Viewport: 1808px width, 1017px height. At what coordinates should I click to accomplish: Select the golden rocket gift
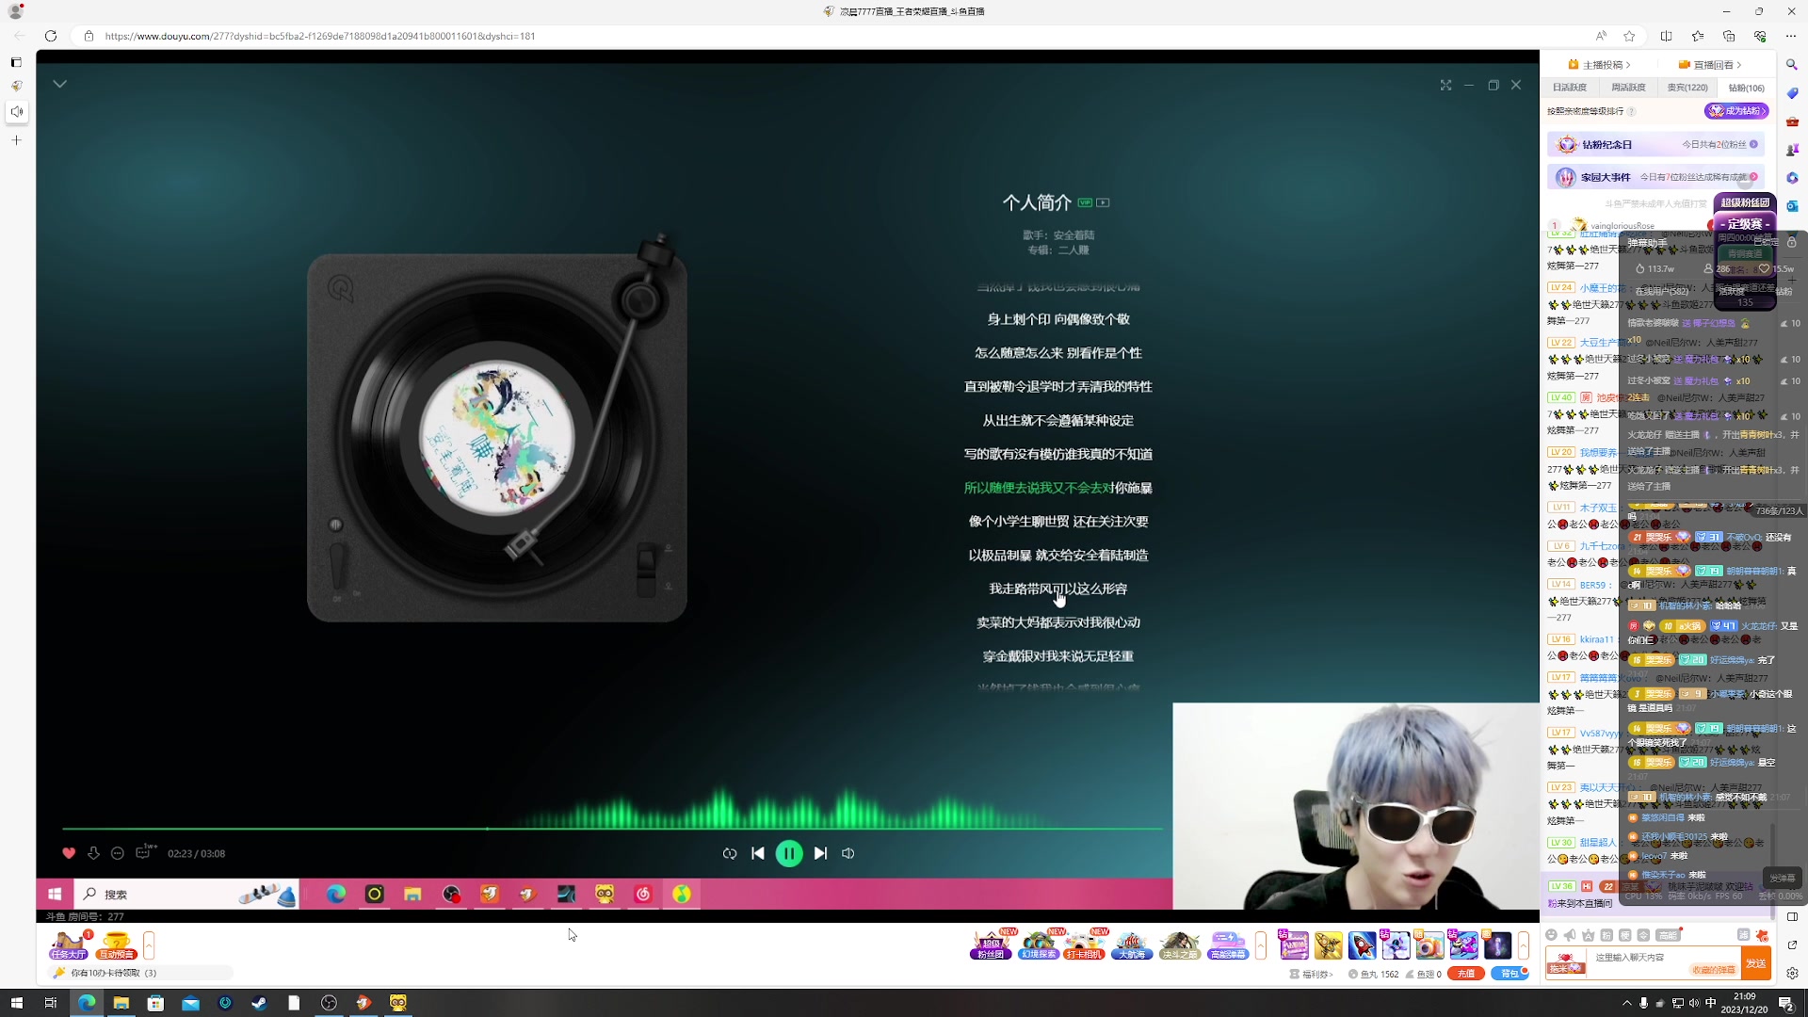pos(1328,944)
